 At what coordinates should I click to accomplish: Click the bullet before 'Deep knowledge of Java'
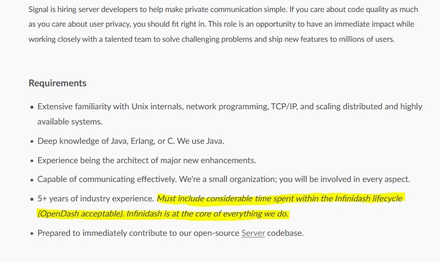(32, 141)
